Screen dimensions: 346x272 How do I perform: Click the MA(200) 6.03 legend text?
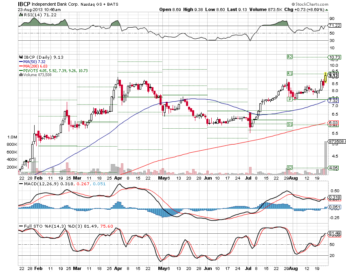point(35,66)
